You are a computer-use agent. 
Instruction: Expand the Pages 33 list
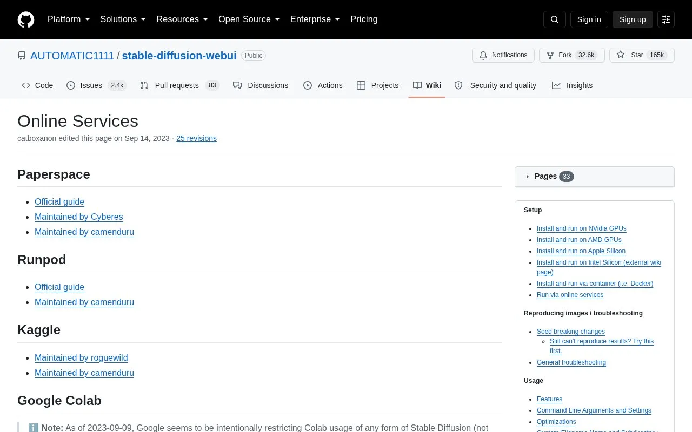[595, 177]
